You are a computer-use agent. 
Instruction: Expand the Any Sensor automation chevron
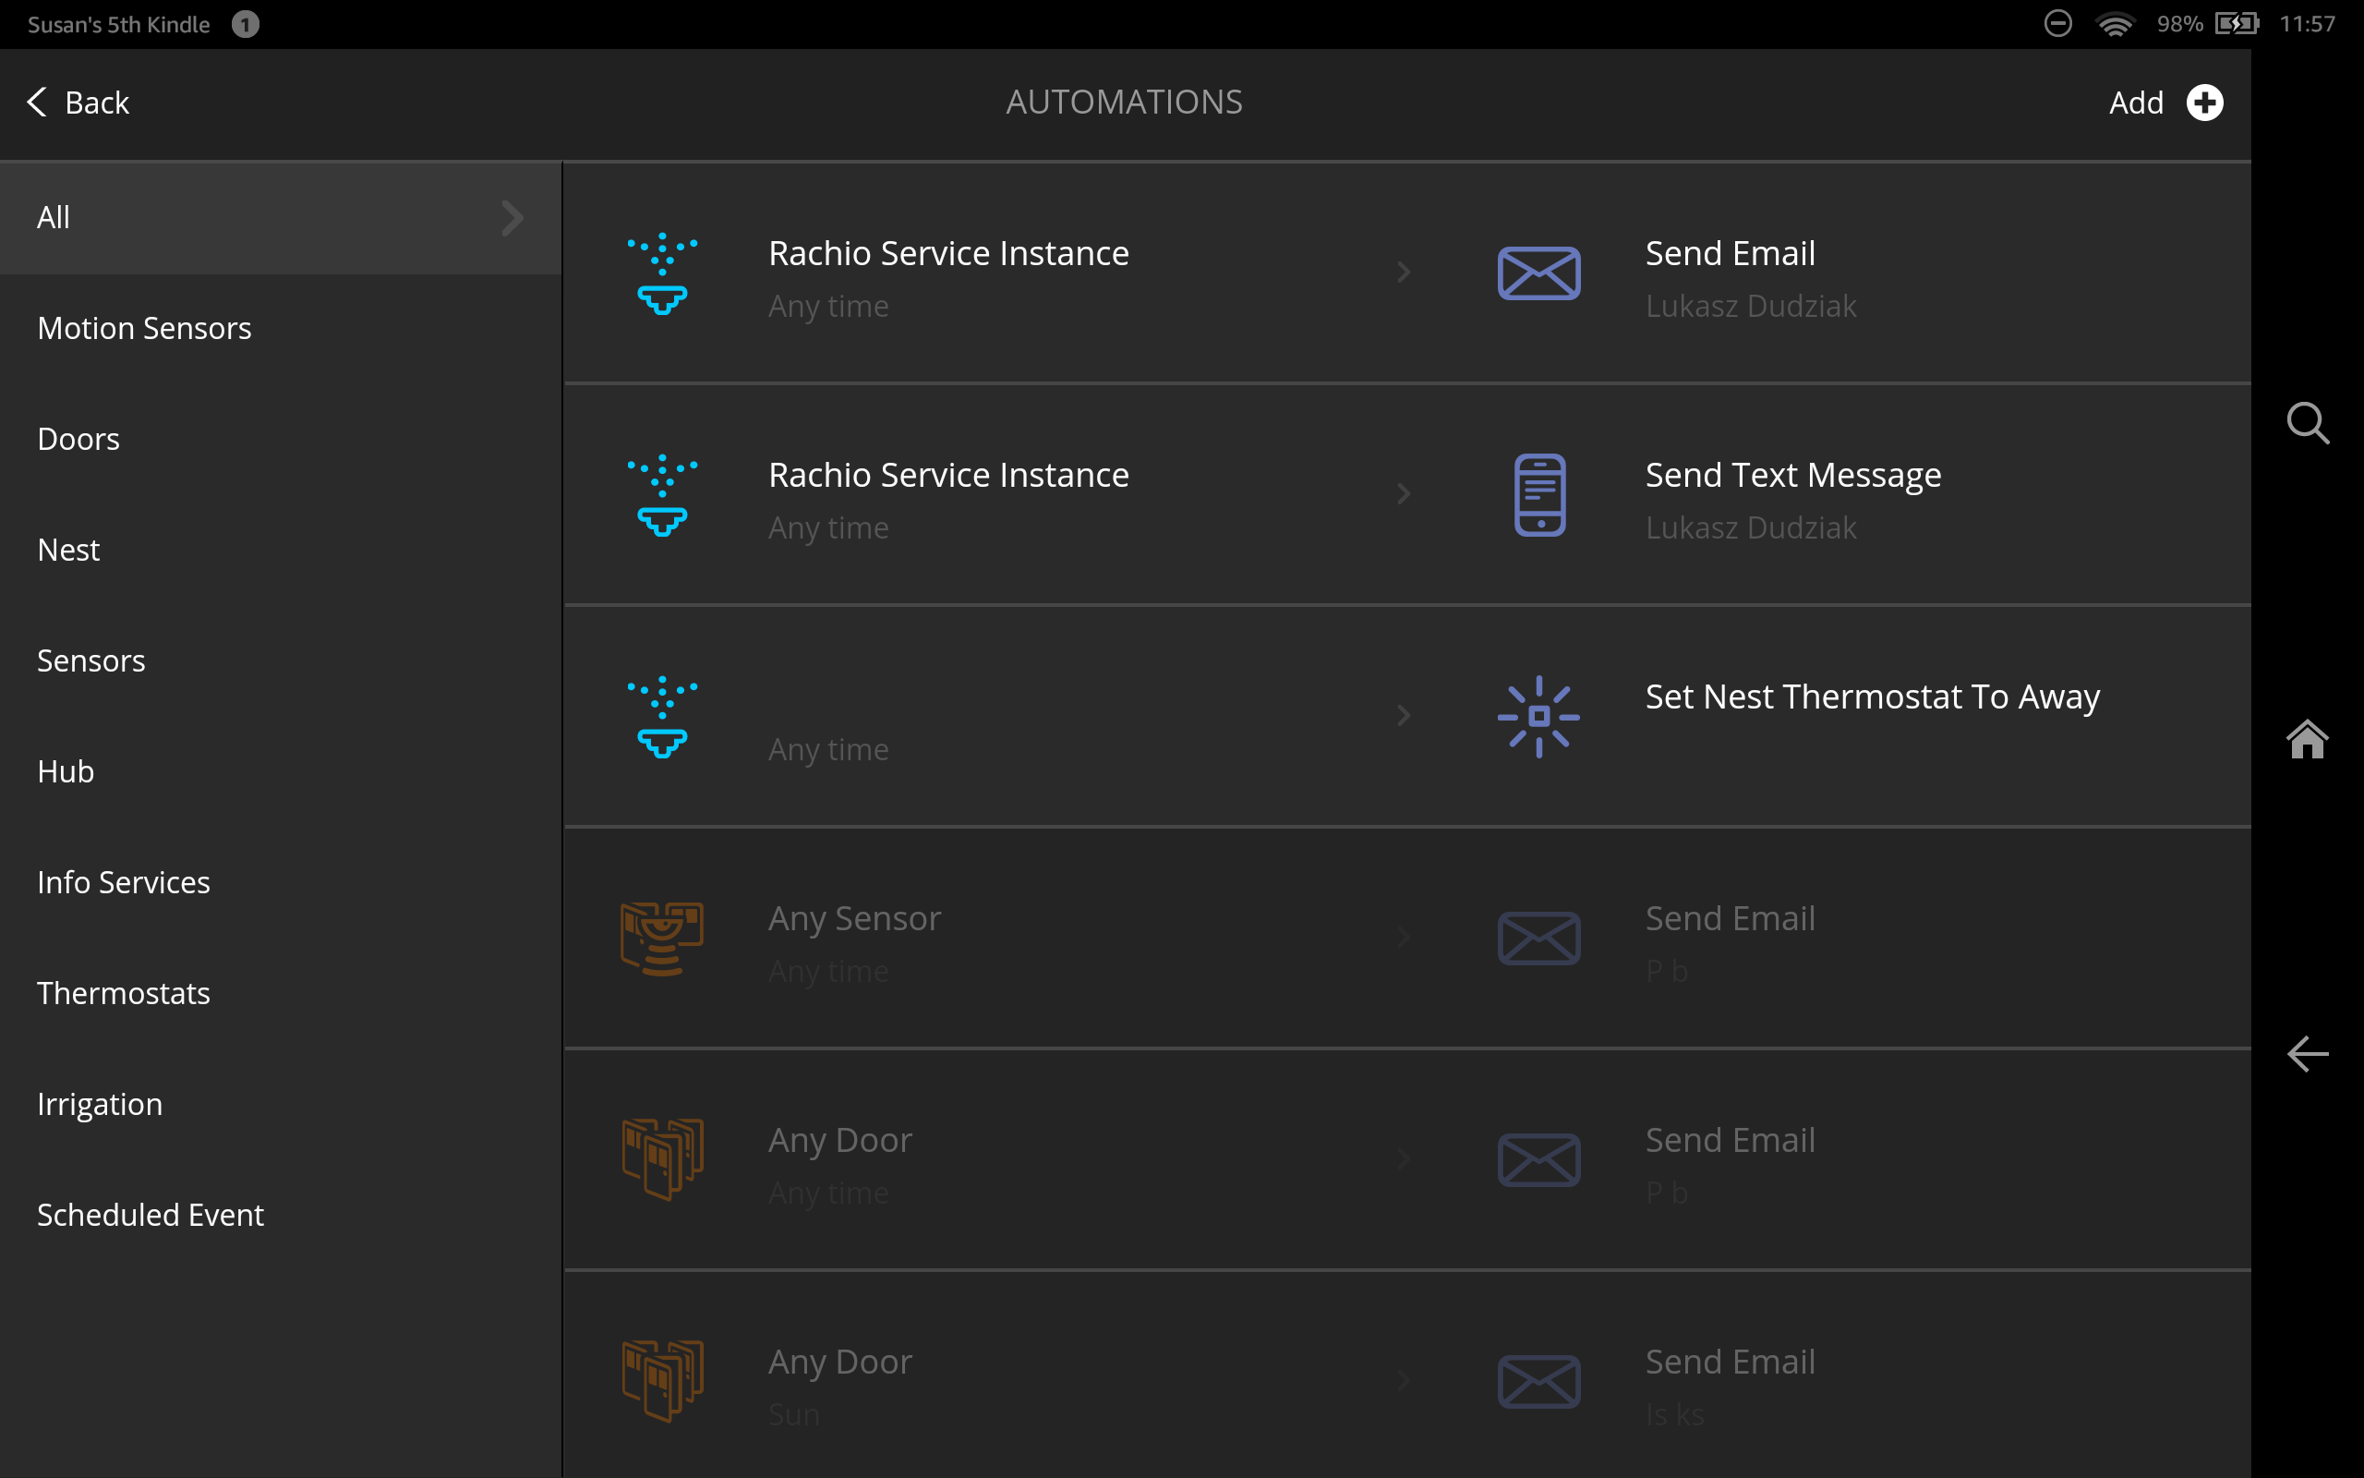point(1404,938)
